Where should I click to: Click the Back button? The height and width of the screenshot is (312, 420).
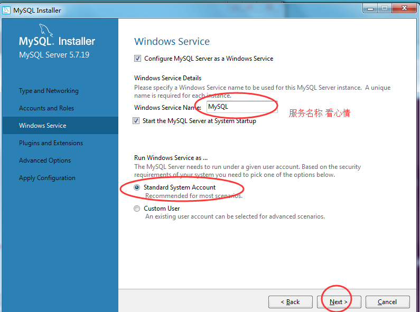(291, 302)
